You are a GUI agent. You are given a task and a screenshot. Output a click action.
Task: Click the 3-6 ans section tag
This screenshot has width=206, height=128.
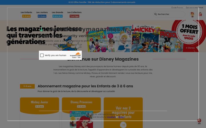(27, 86)
